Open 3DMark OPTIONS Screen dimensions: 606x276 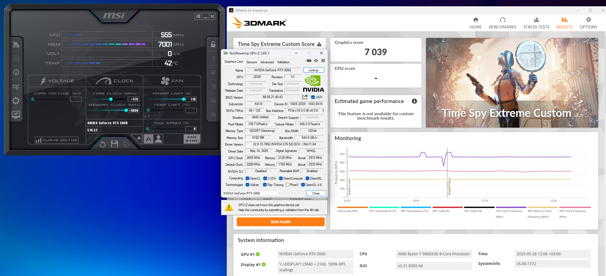pos(588,23)
